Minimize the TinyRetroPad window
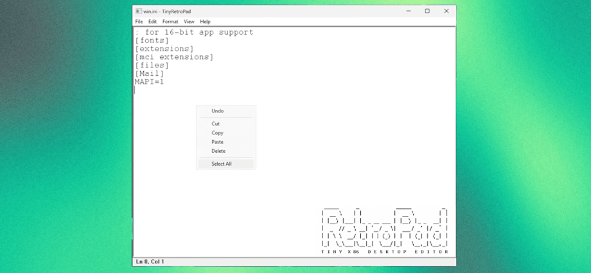 point(408,12)
